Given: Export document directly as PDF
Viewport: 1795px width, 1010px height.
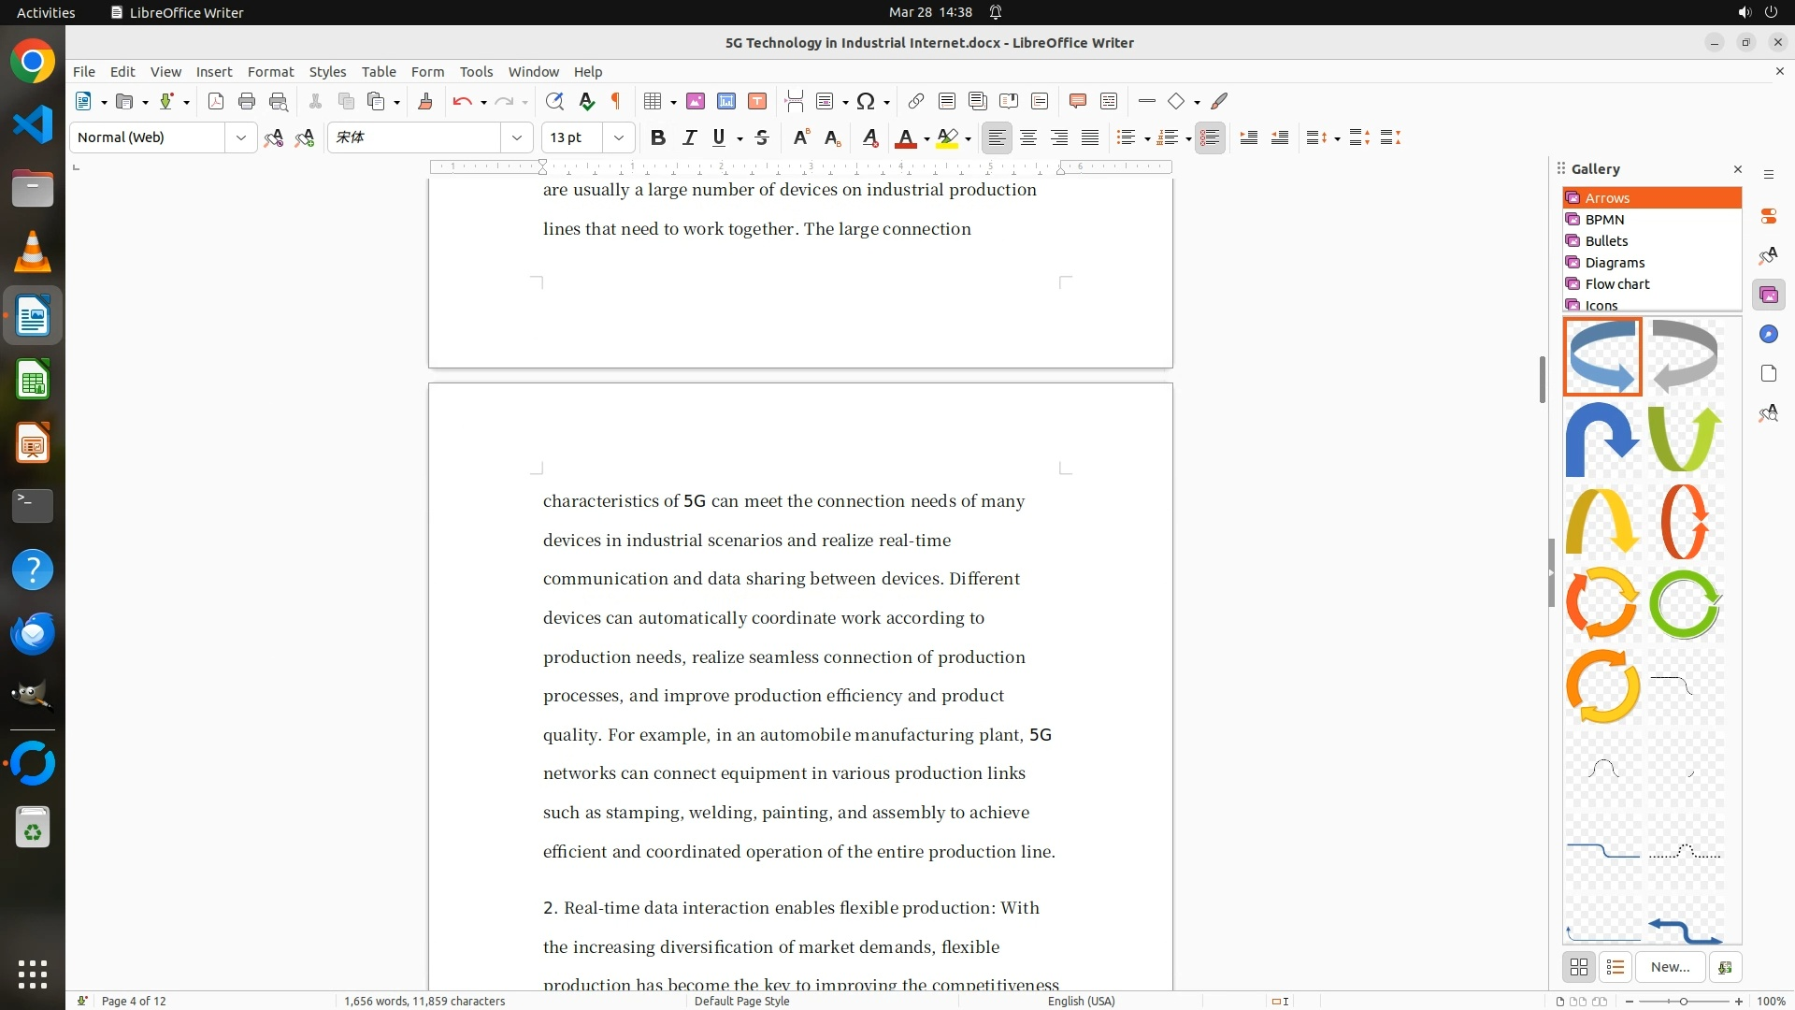Looking at the screenshot, I should pos(216,102).
